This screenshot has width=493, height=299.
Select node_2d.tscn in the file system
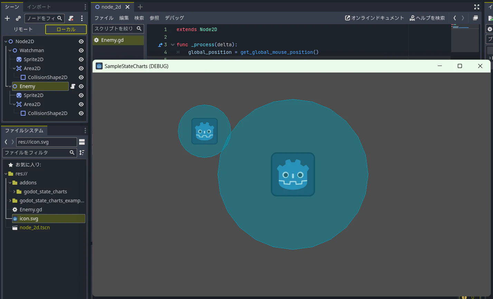(x=35, y=228)
